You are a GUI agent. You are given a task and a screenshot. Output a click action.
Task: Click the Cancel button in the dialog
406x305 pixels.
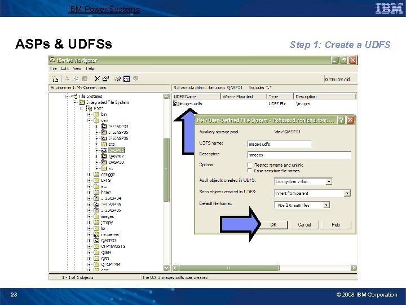coord(304,225)
